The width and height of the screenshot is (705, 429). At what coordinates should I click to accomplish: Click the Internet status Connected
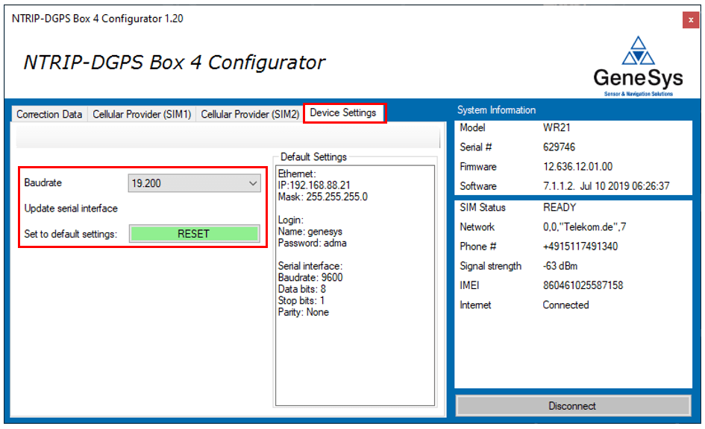[565, 305]
